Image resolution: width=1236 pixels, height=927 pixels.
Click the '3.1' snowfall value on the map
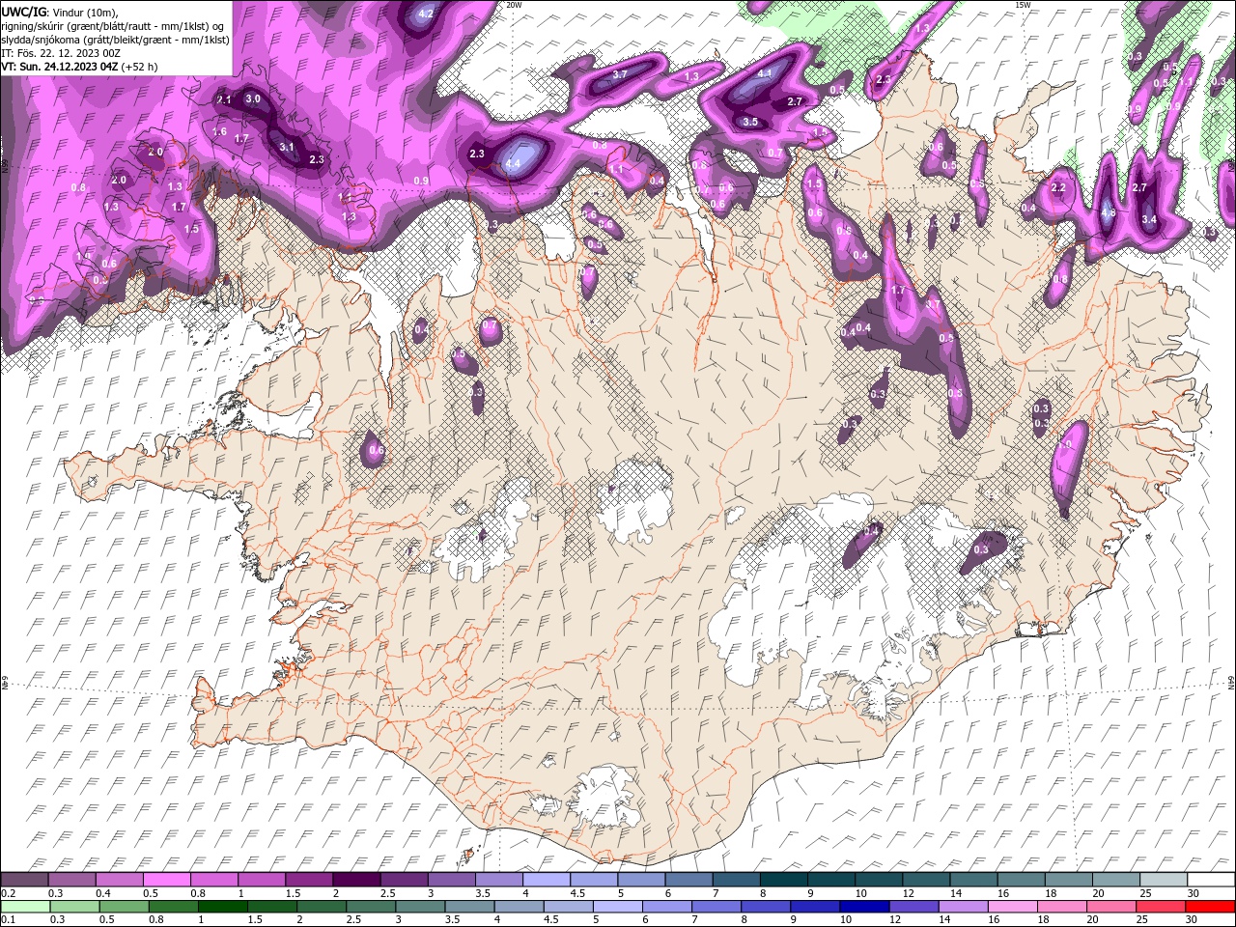pyautogui.click(x=287, y=147)
